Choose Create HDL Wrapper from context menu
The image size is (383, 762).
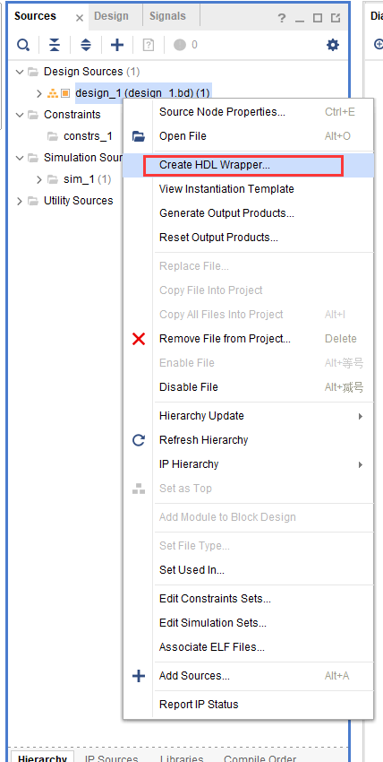coord(214,165)
